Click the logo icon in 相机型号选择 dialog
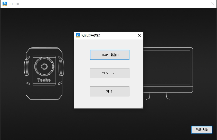Image resolution: width=217 pixels, height=140 pixels. pos(78,35)
